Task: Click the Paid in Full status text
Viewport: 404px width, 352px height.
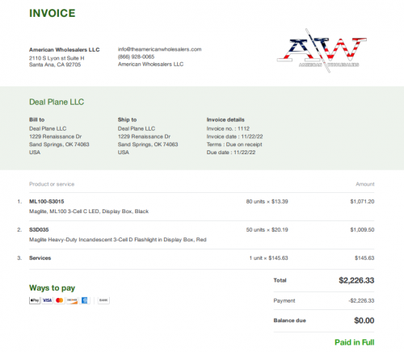Action: [355, 342]
